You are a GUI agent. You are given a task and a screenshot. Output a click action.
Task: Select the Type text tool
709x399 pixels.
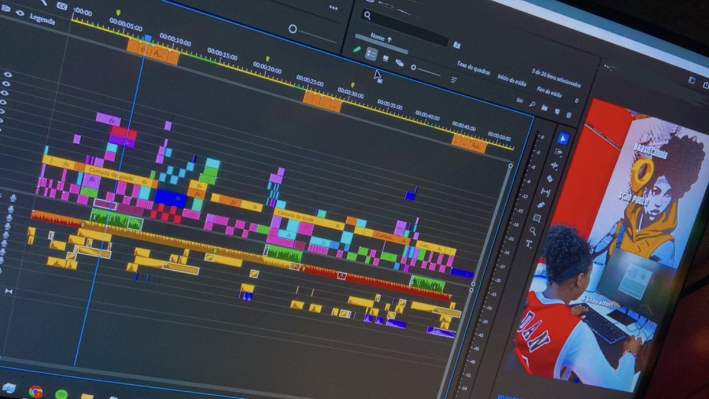coord(529,244)
